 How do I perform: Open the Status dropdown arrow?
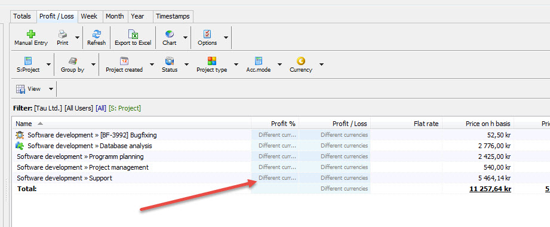point(186,64)
